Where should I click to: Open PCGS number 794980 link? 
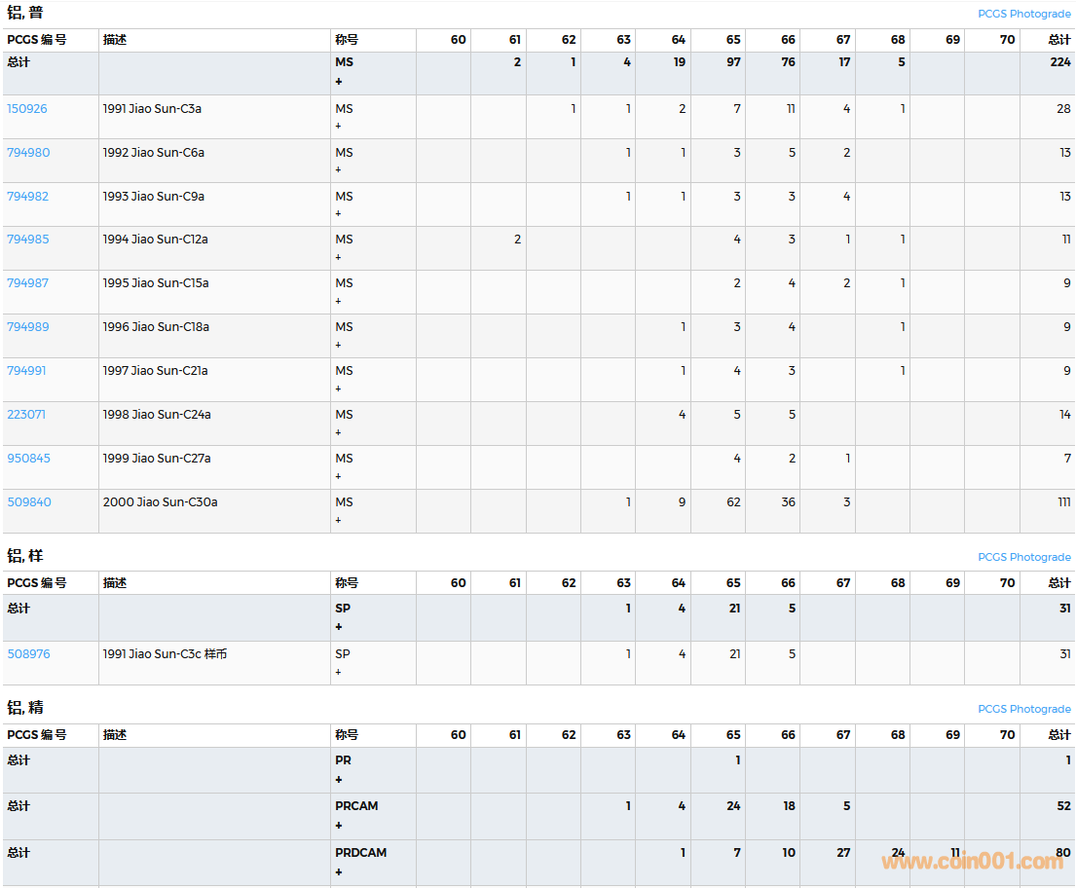pos(28,153)
